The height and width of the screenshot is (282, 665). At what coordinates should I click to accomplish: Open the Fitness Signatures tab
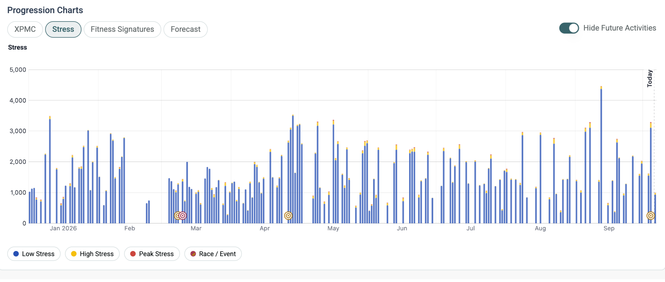(122, 29)
